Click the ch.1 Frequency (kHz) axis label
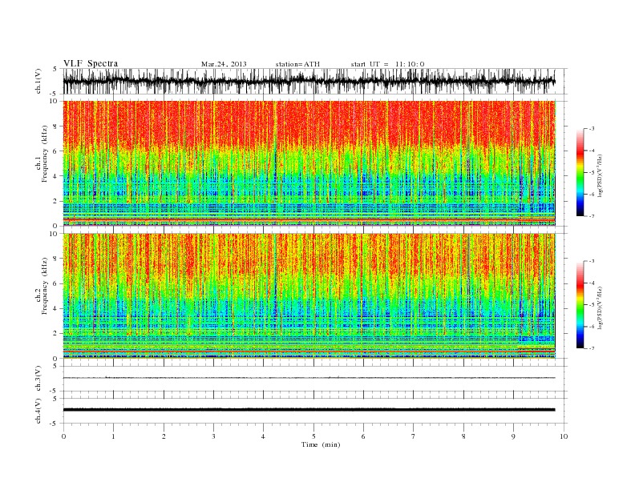 click(x=42, y=154)
